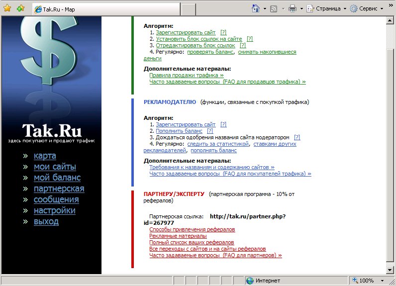Open the Рекламные материалы link
The height and width of the screenshot is (286, 396).
(178, 236)
